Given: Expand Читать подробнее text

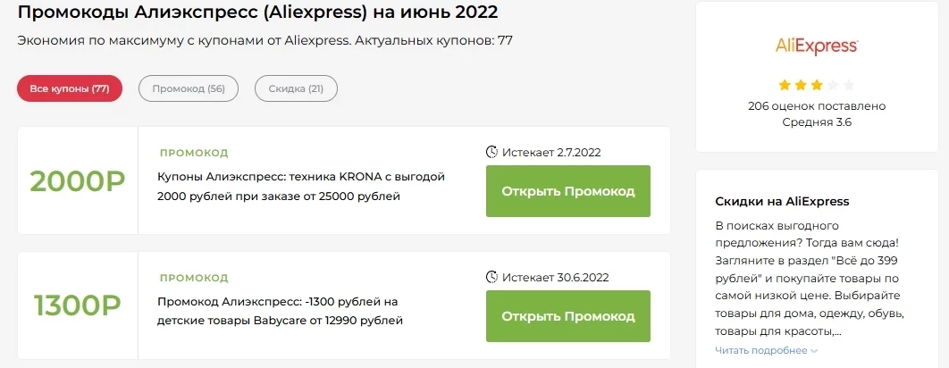Looking at the screenshot, I should click(x=761, y=350).
